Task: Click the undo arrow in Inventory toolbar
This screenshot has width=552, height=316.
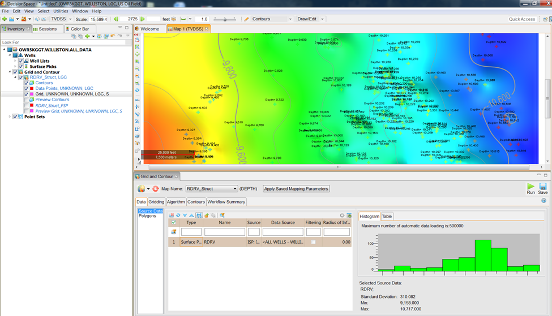Action: [113, 36]
